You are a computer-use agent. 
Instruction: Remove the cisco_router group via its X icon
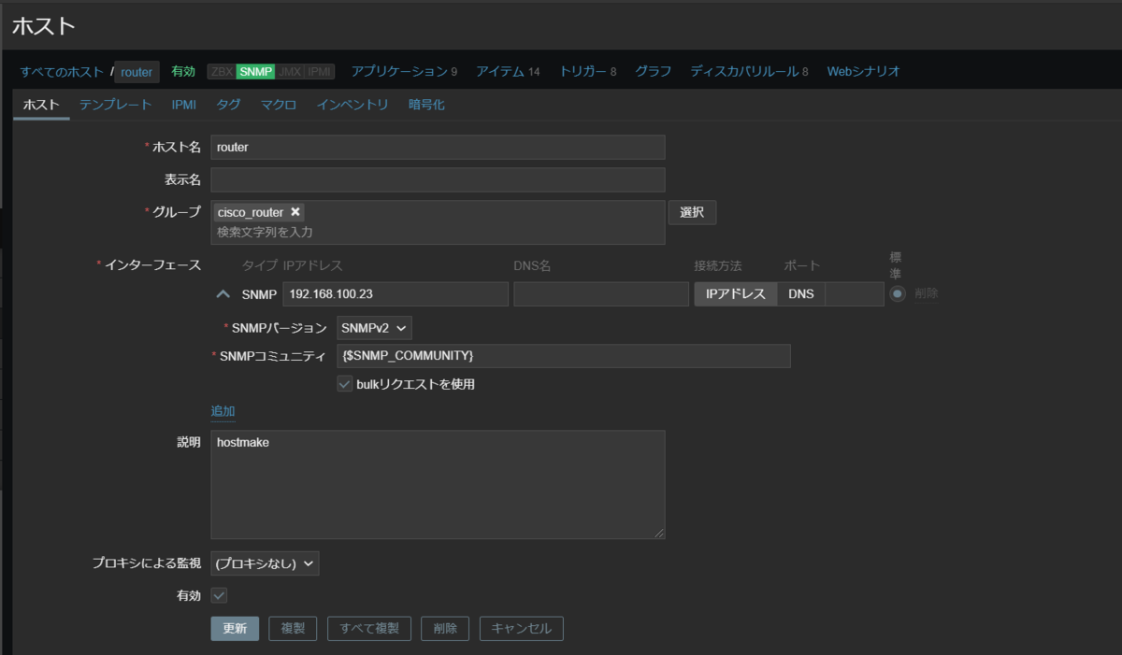(295, 212)
